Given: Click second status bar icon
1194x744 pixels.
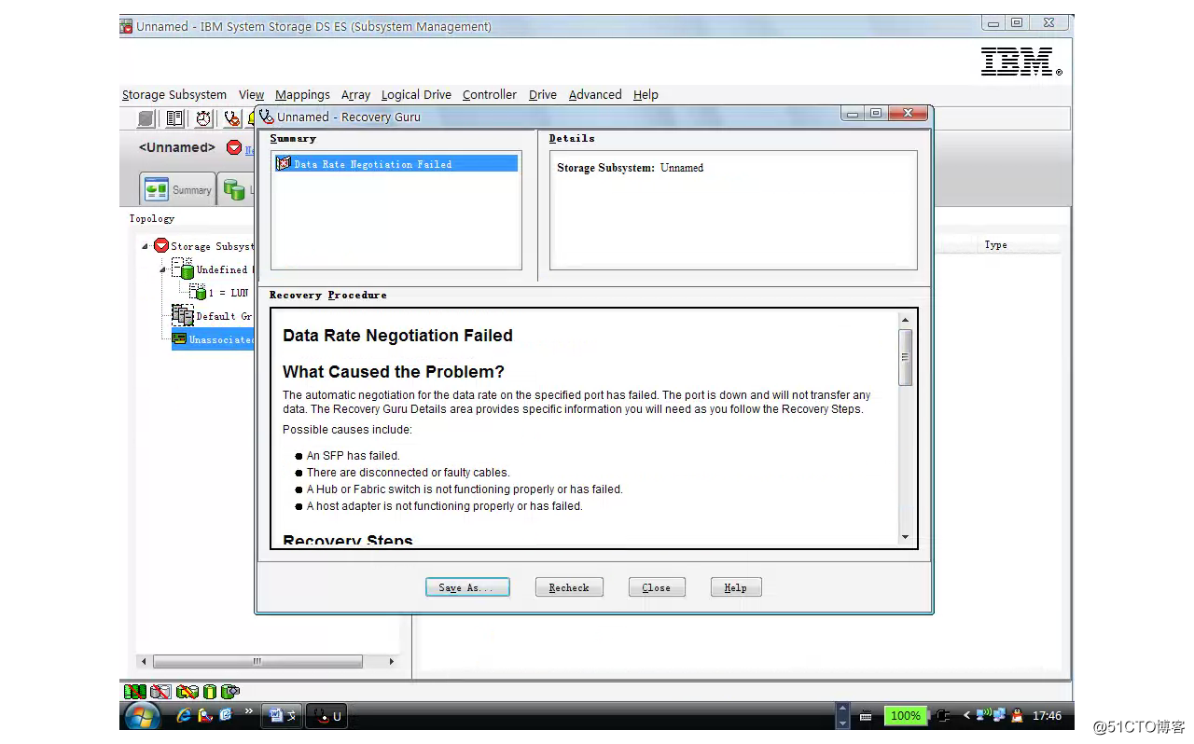Looking at the screenshot, I should coord(161,692).
